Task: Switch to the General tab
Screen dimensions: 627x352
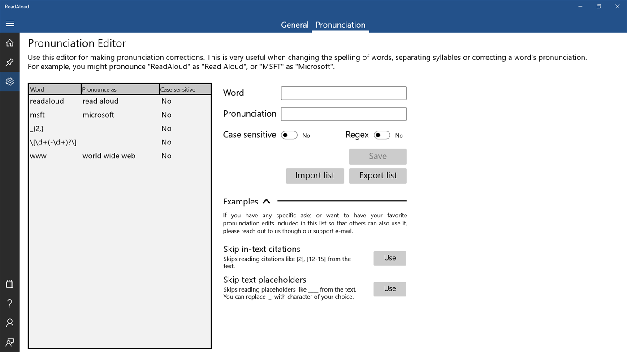Action: 294,25
